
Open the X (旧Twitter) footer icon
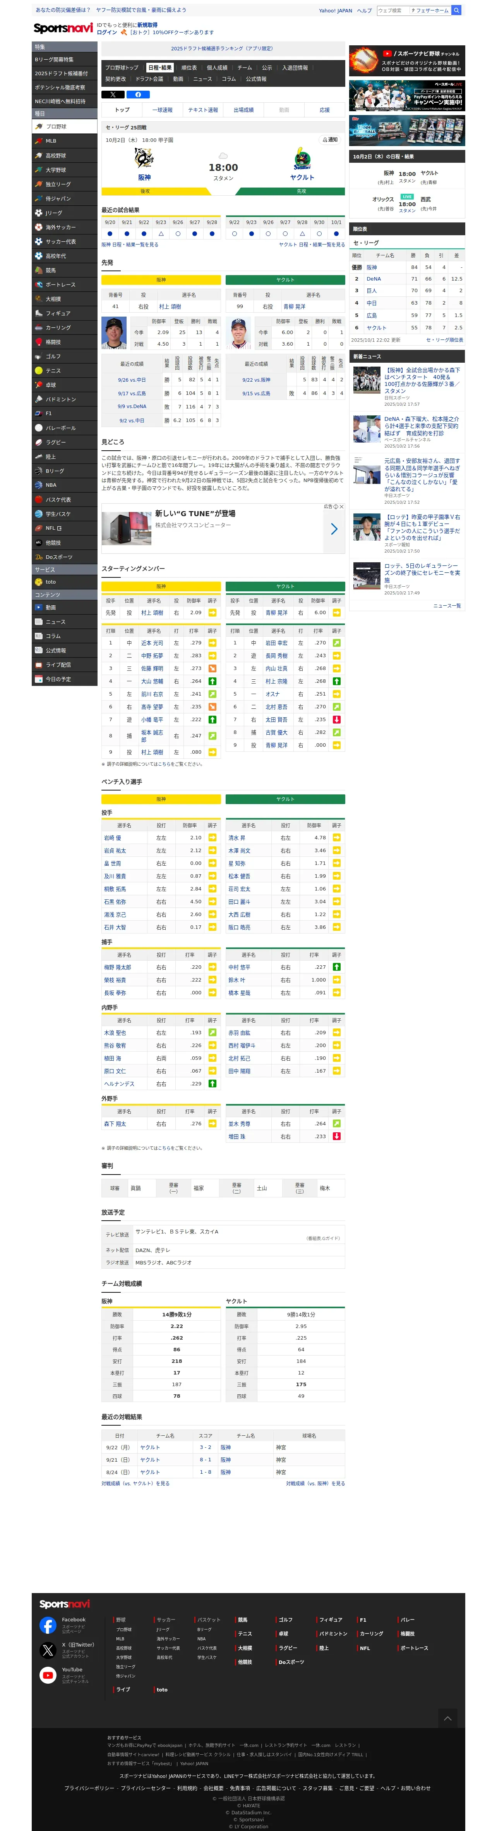[48, 1650]
